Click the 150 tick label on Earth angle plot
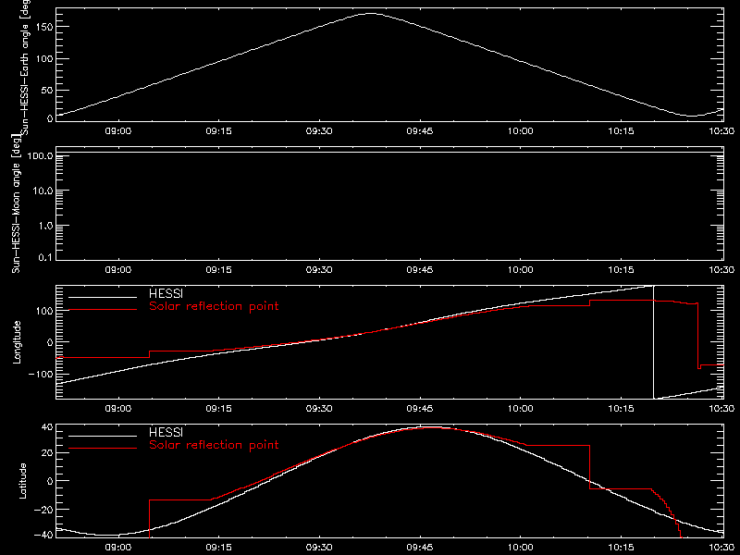The image size is (740, 555). [x=43, y=28]
